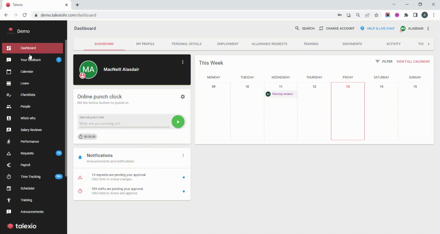Click the Time Tracking 99+ badge
440x234 pixels.
[59, 177]
